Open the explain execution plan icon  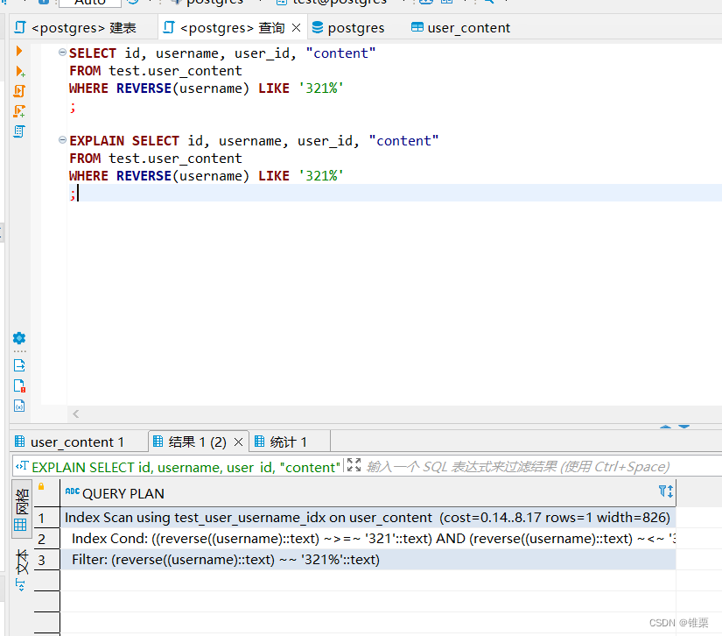tap(19, 131)
